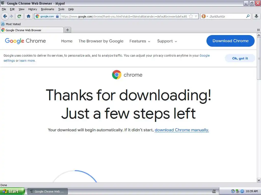Click the forward navigation arrow

(11, 16)
